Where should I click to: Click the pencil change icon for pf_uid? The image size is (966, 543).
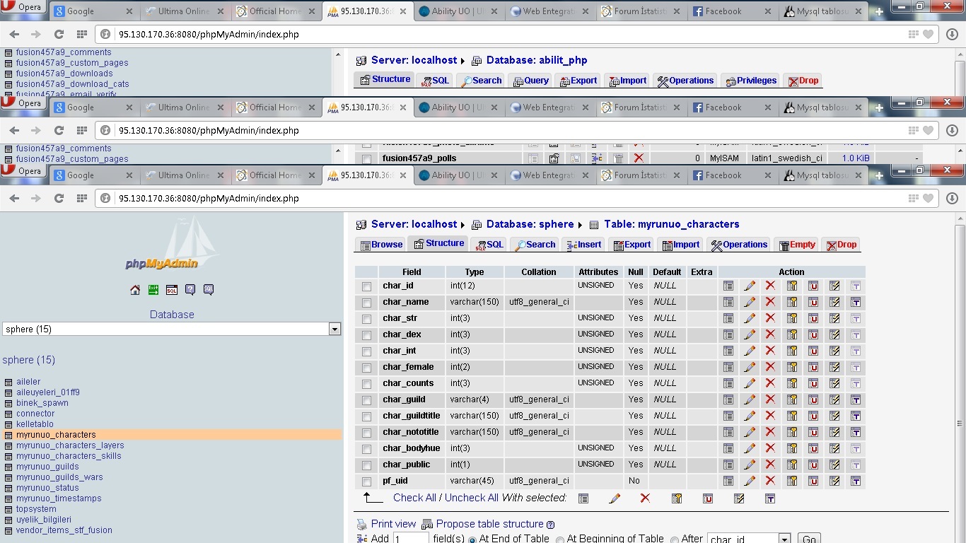click(750, 481)
